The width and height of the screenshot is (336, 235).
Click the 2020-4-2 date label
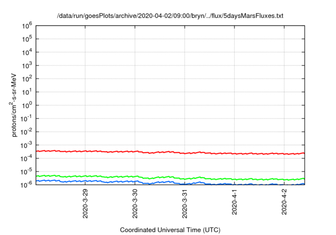[284, 201]
